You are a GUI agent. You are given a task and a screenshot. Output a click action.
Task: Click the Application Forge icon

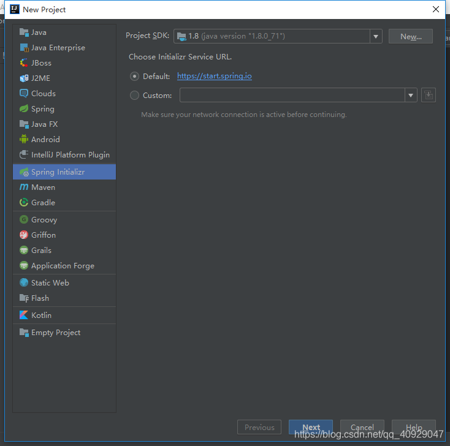tap(24, 266)
